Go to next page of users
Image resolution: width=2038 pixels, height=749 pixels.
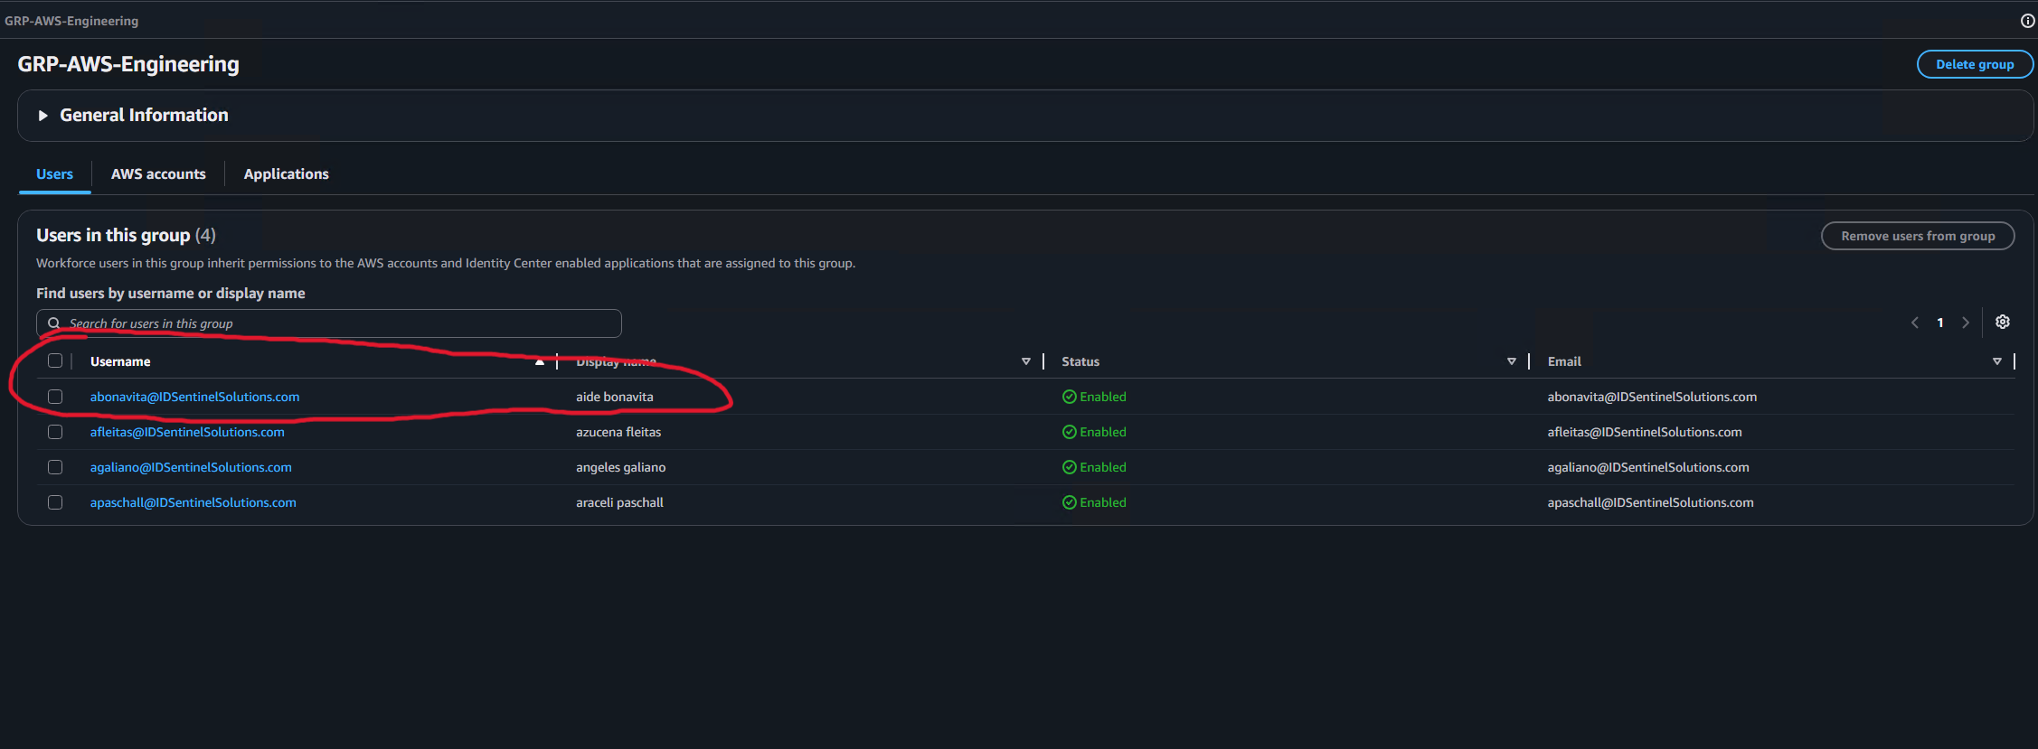coord(1966,323)
